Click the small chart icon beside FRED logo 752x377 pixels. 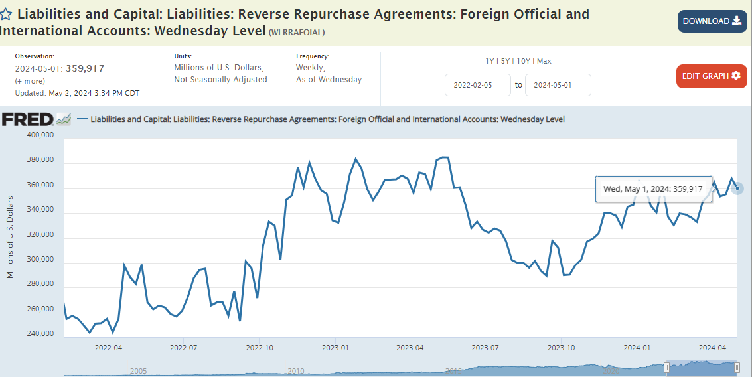pyautogui.click(x=64, y=119)
